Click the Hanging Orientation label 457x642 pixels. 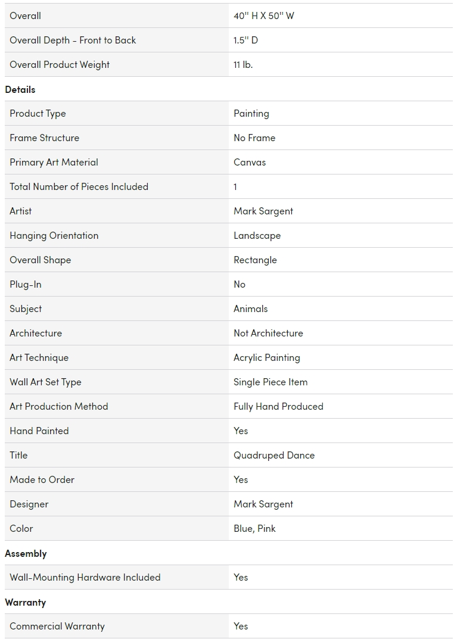click(54, 235)
